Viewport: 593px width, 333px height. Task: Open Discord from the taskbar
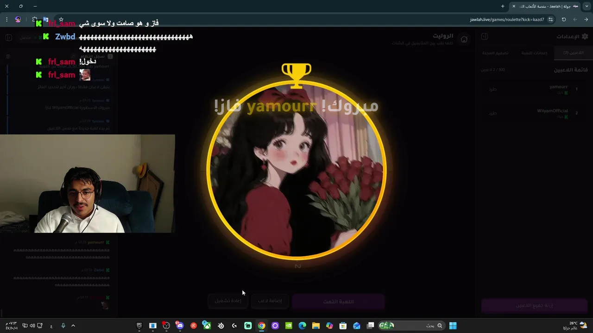click(x=180, y=326)
